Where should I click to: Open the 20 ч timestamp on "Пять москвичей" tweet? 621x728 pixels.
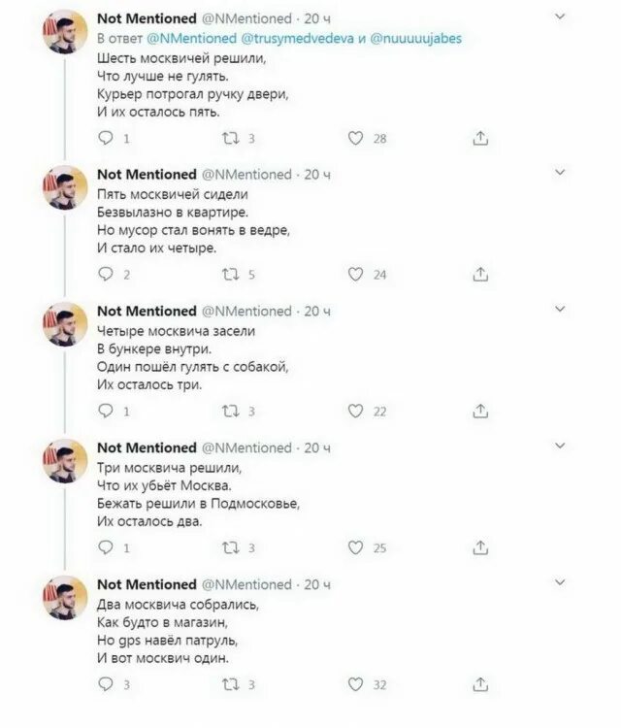pyautogui.click(x=317, y=175)
